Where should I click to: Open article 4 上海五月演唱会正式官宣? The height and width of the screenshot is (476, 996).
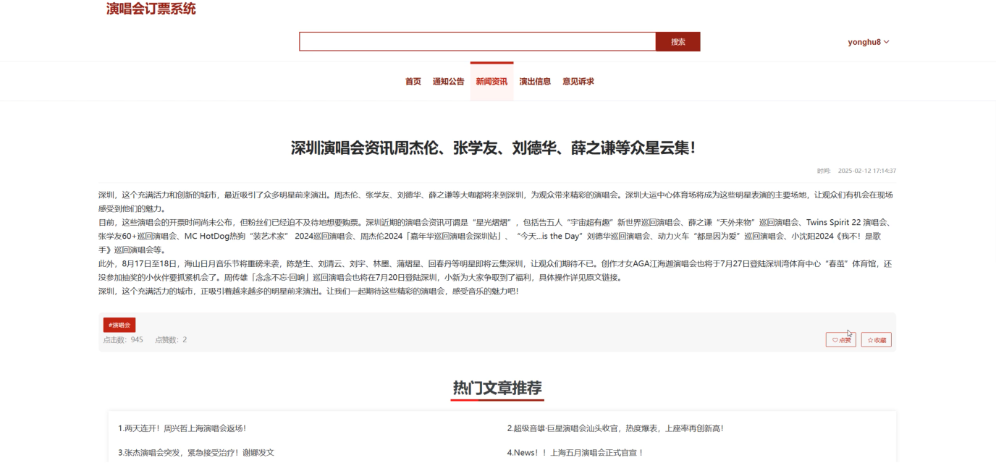click(575, 453)
